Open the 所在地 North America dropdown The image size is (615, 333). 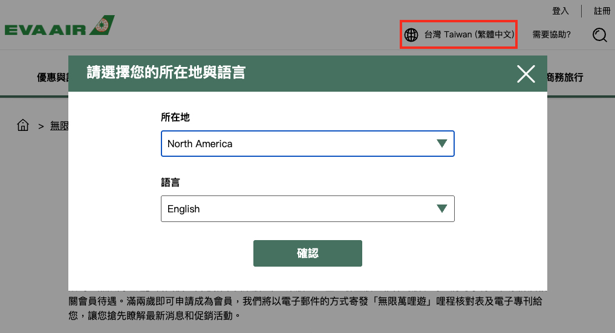[x=307, y=144]
